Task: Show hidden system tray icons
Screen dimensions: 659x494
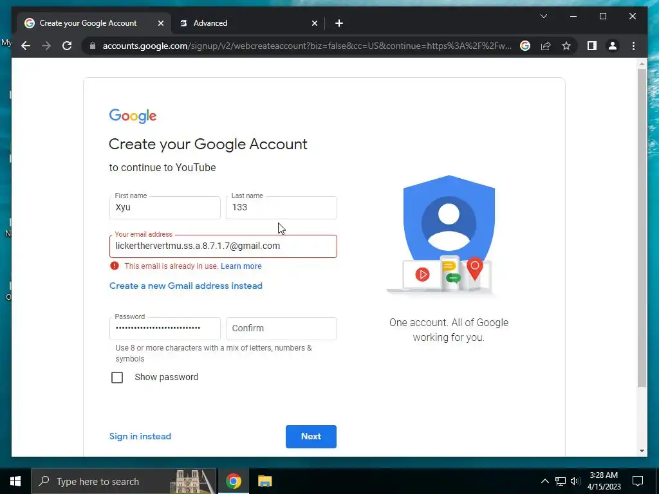Action: pyautogui.click(x=544, y=481)
